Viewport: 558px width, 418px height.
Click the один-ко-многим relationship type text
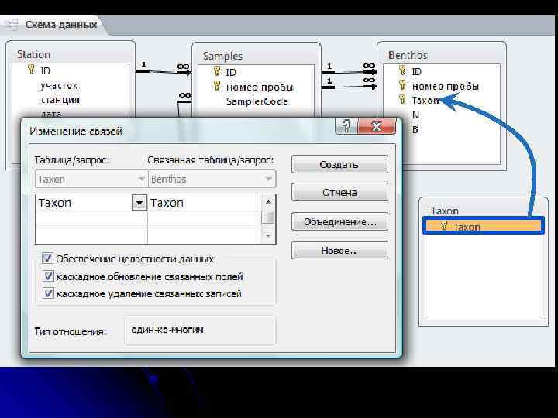coord(167,330)
